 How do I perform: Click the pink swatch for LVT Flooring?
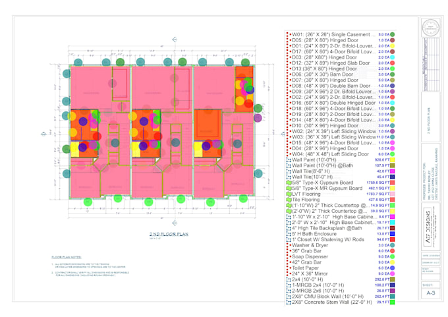coord(393,194)
